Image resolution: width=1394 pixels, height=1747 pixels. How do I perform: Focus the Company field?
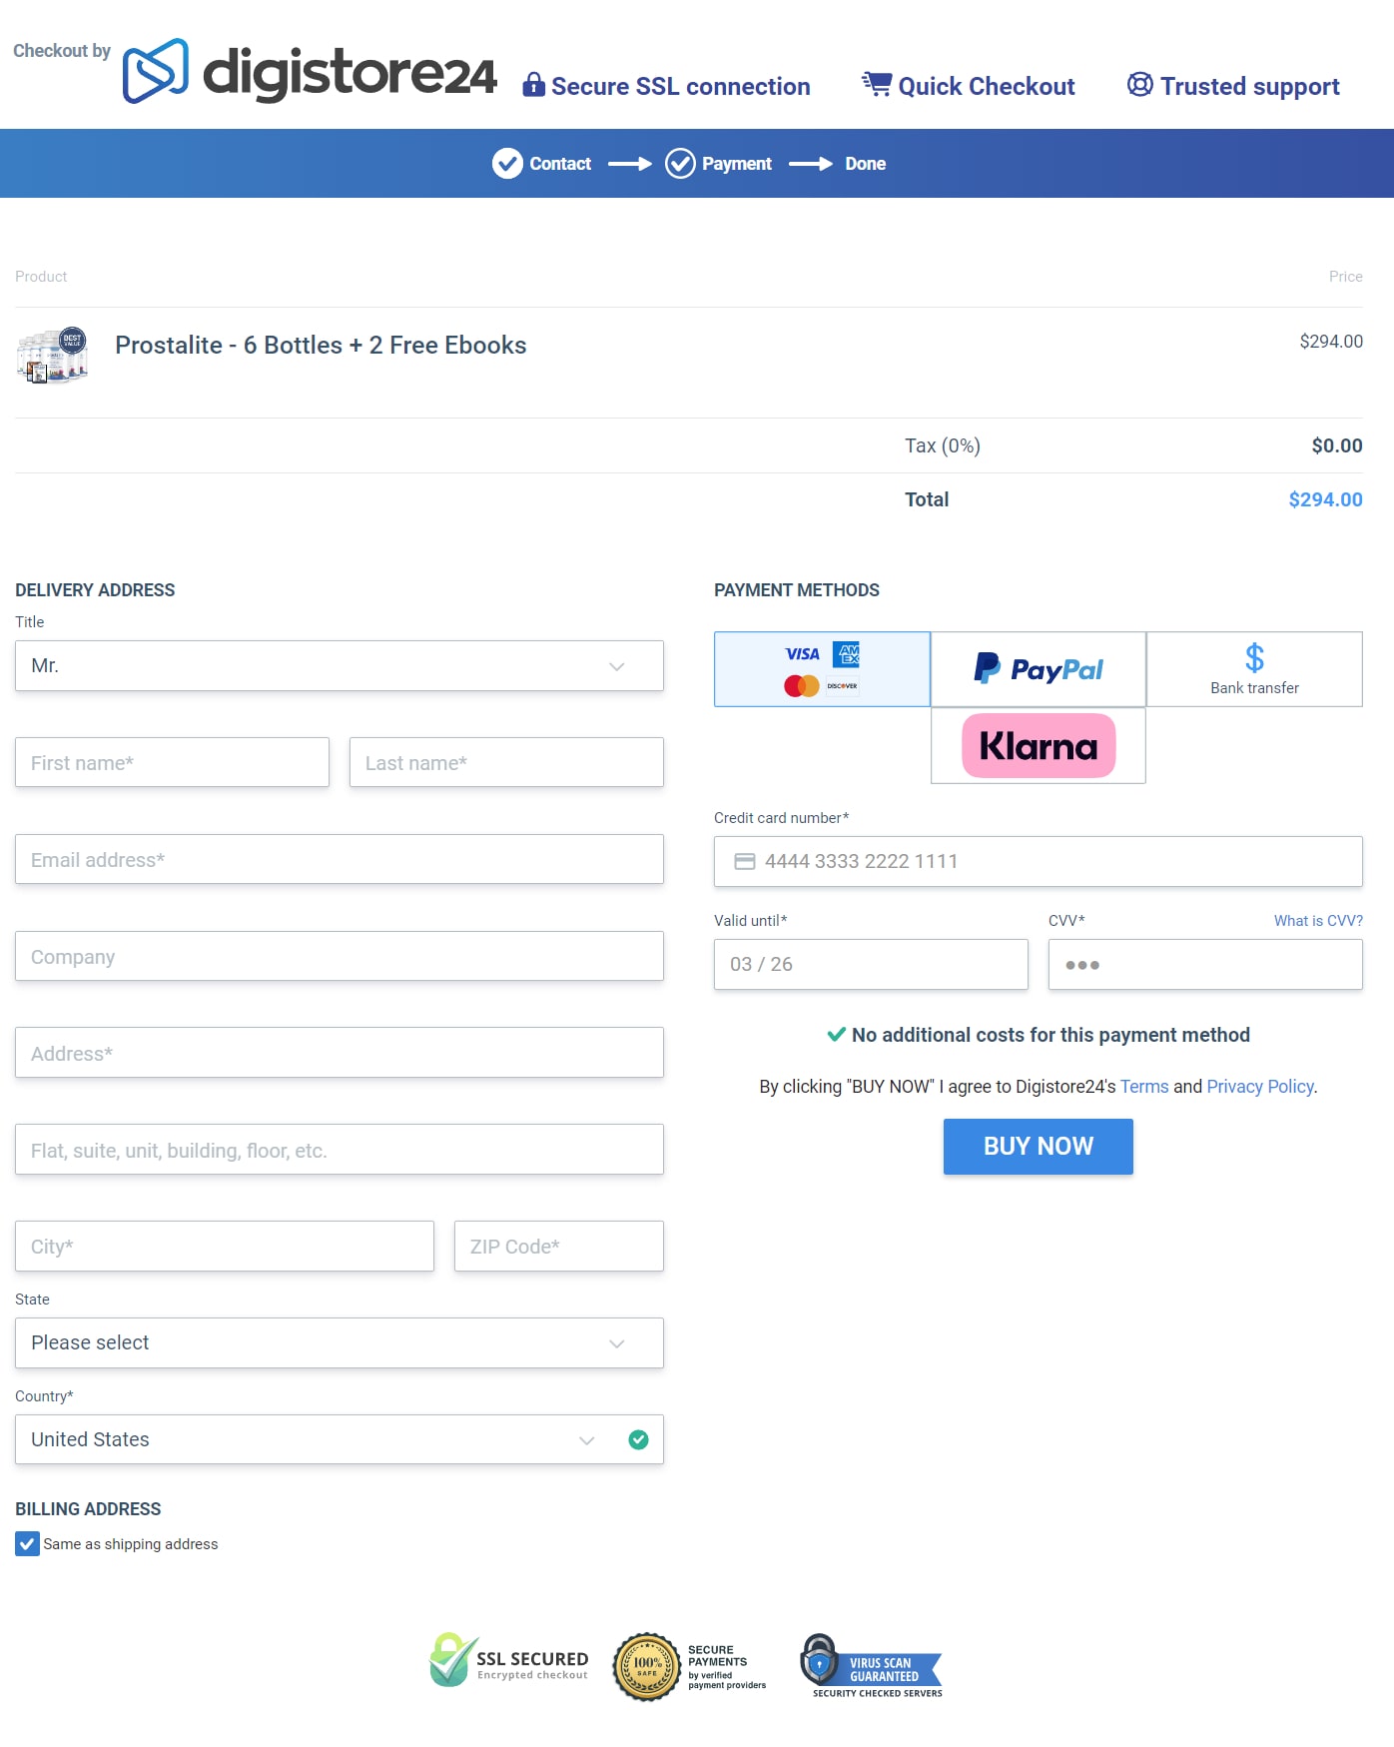coord(340,956)
